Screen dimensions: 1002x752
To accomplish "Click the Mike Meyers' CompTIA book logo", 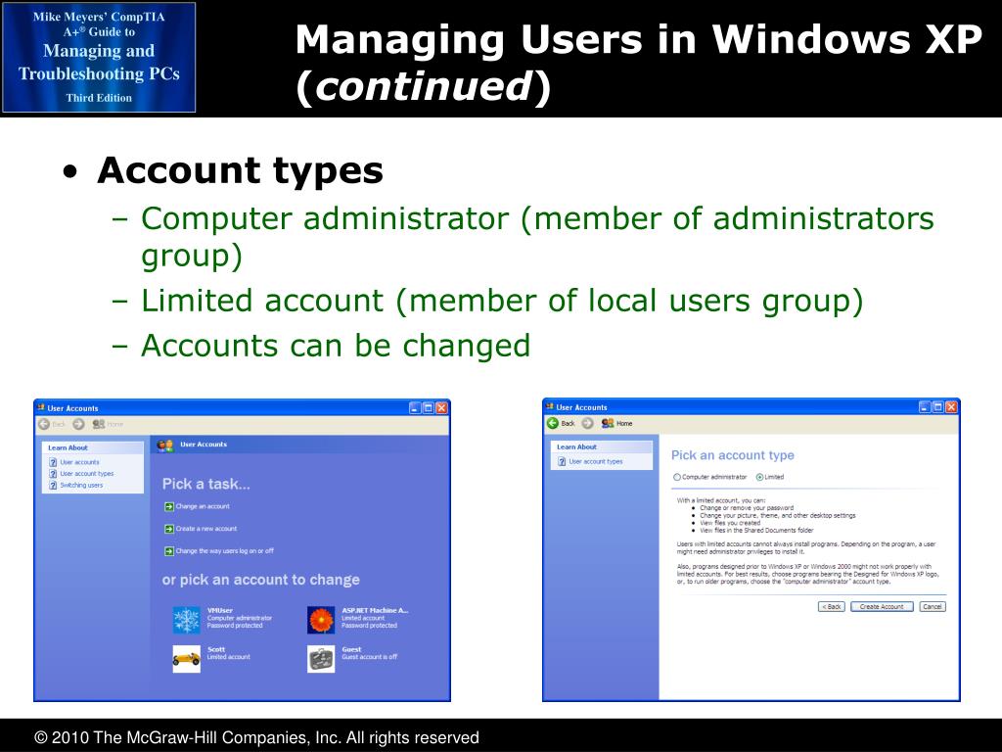I will (x=99, y=58).
